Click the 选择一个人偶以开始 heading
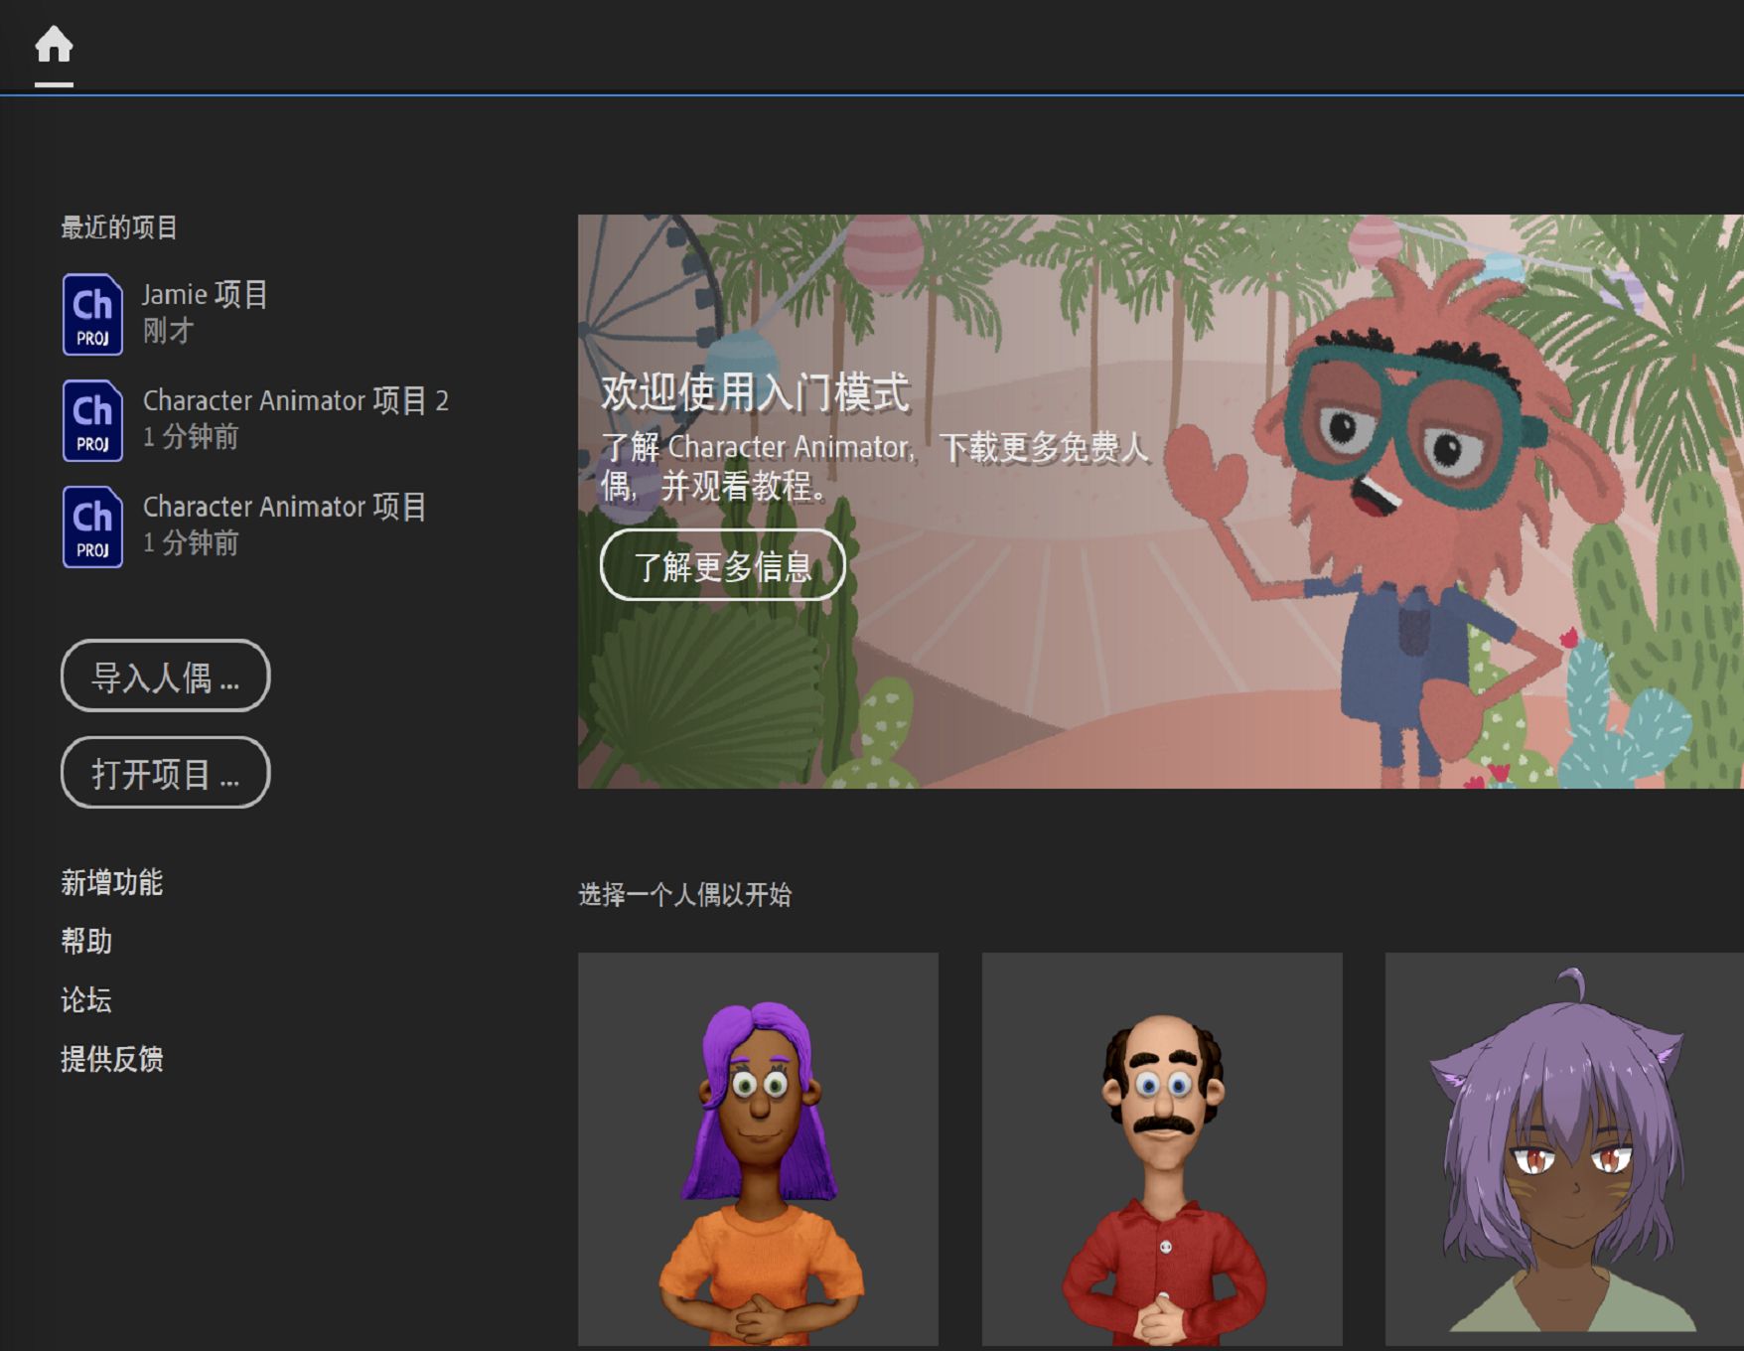The width and height of the screenshot is (1744, 1351). 685,894
